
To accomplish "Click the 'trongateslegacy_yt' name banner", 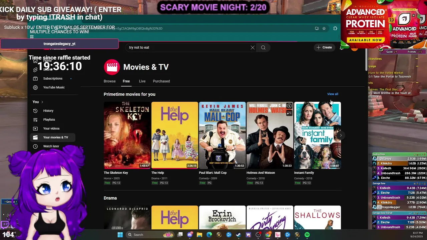I will 59,44.
